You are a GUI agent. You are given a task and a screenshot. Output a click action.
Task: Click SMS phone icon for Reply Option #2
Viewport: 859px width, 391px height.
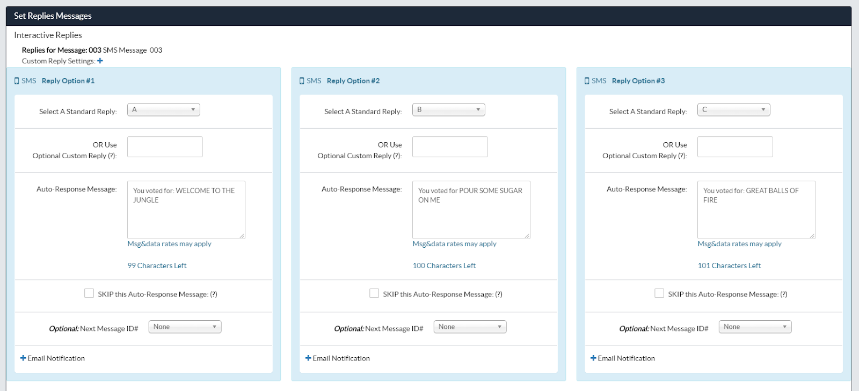click(x=302, y=81)
